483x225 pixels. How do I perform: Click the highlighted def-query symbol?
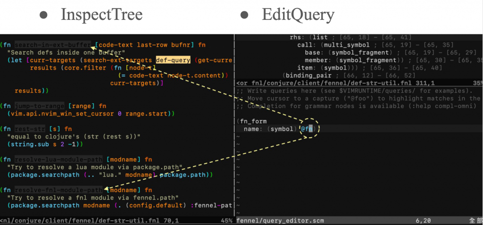coord(174,60)
